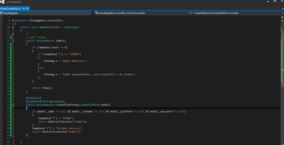Click the split editor handle above scrollbar

tap(282, 17)
